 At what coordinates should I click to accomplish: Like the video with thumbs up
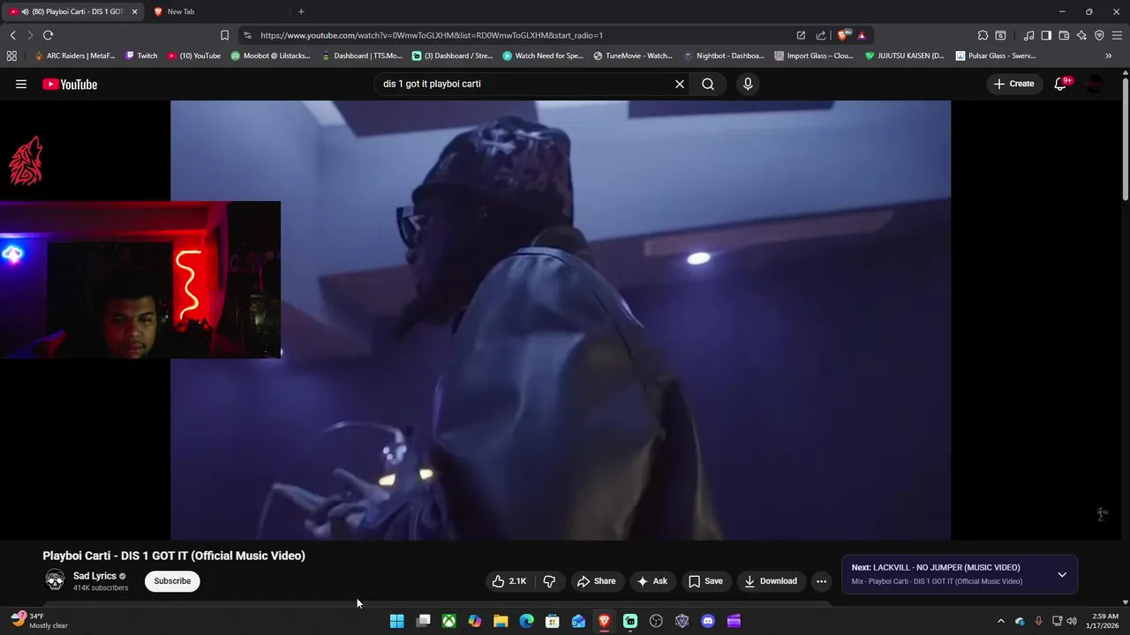coord(509,581)
